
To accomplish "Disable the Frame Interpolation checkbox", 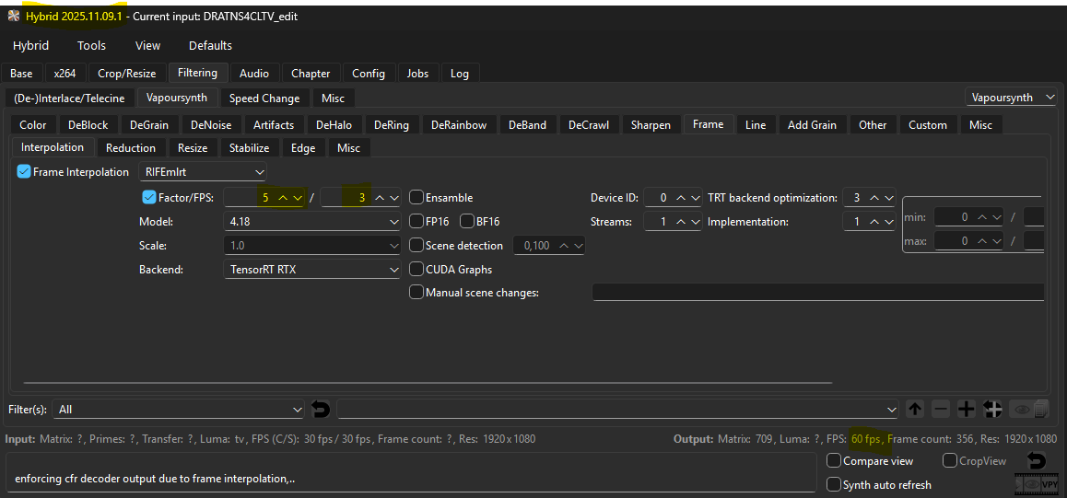I will 24,172.
